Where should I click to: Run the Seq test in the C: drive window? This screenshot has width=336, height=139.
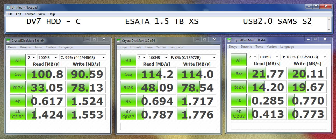pos(18,74)
